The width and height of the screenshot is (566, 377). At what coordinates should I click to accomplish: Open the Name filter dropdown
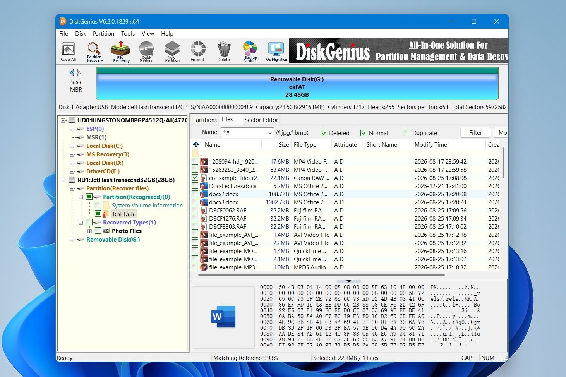point(270,133)
